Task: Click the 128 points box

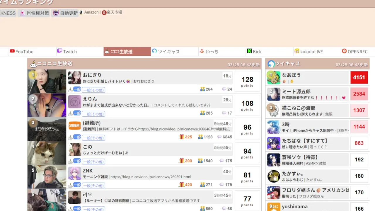Action: 247,81
